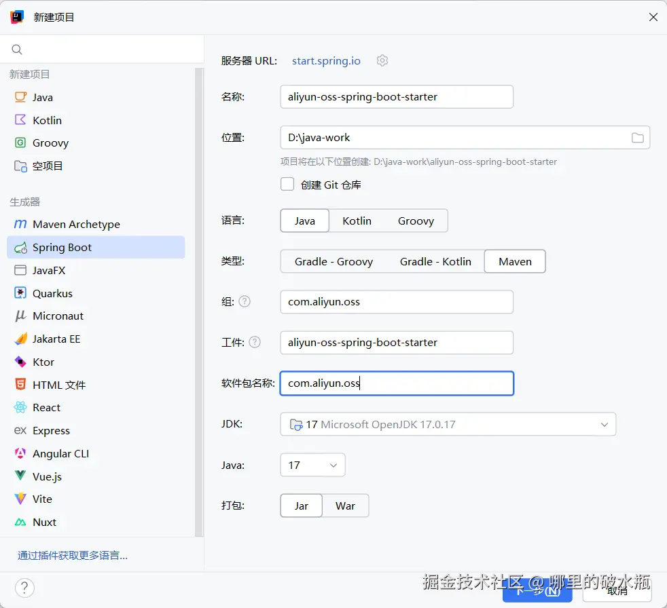Close the 新建项目 dialog
Viewport: 667px width, 608px height.
coord(653,17)
